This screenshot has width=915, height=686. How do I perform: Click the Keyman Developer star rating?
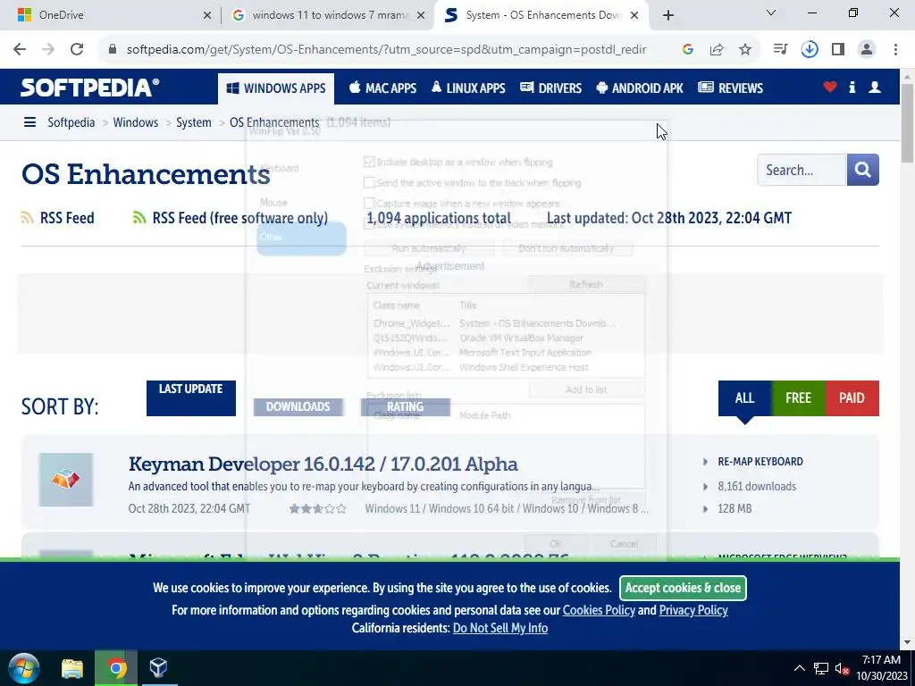click(318, 508)
